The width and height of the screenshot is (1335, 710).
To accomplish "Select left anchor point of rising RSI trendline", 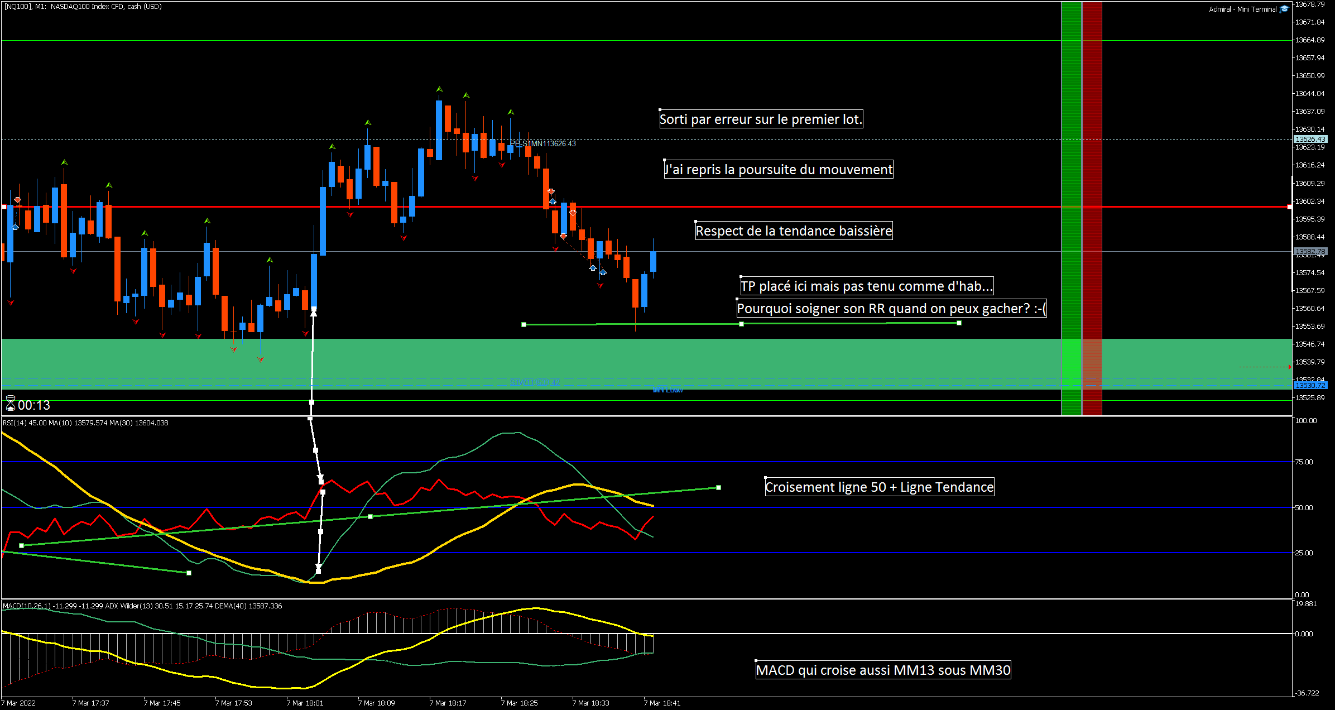I will click(x=21, y=545).
